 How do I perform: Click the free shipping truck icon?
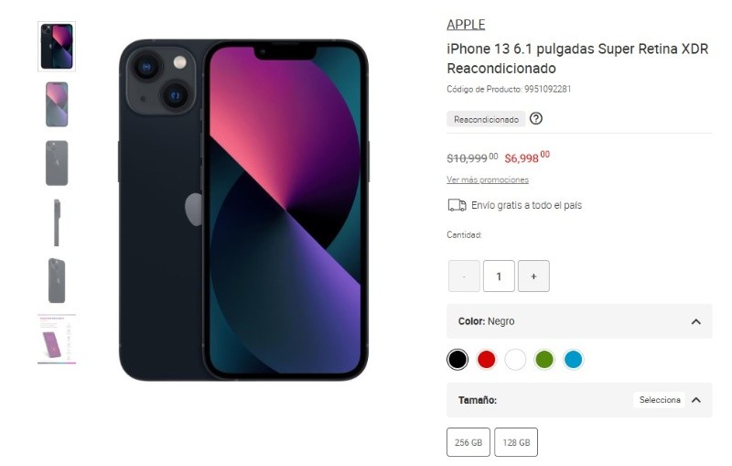[457, 205]
